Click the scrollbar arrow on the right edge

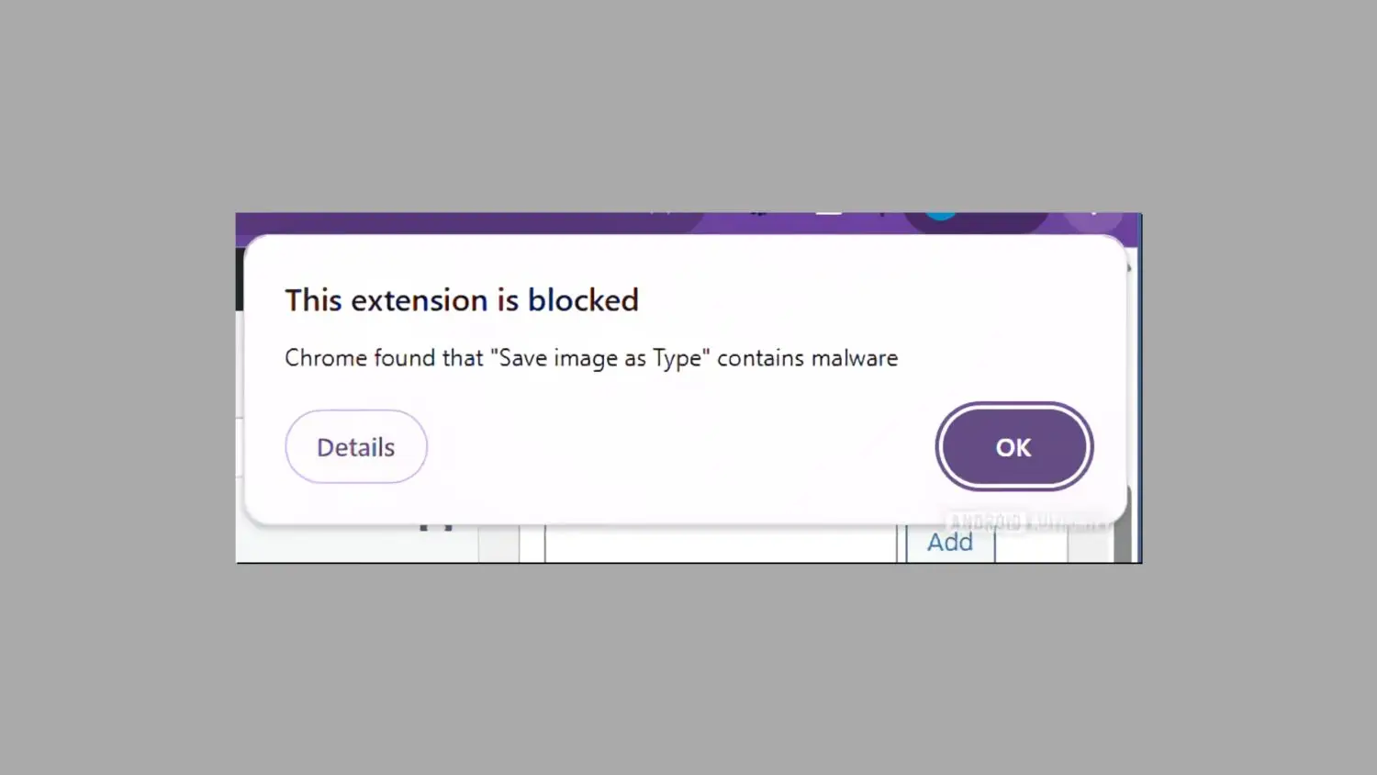[1131, 268]
